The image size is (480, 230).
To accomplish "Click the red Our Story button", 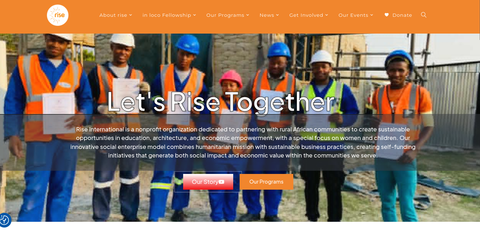I will click(208, 182).
